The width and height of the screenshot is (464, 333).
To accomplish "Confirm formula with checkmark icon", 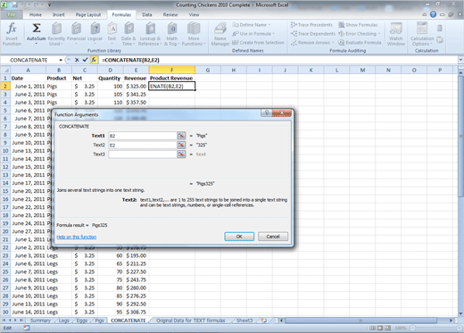I will click(x=85, y=60).
